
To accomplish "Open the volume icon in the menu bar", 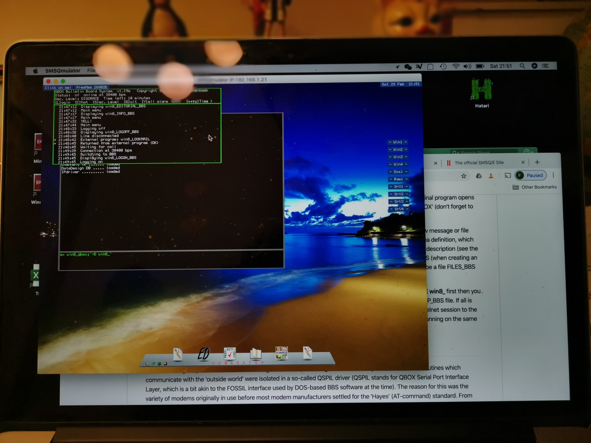I will 467,66.
